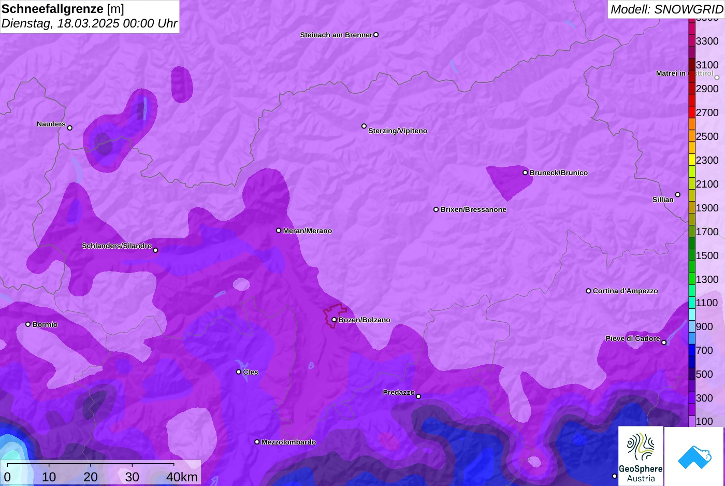The height and width of the screenshot is (486, 725).
Task: Click the Cortina d'Ampezzo label text
Action: (626, 291)
